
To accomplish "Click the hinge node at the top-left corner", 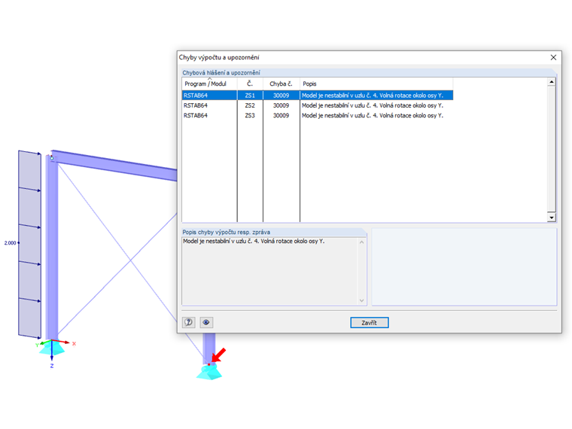I will click(52, 158).
